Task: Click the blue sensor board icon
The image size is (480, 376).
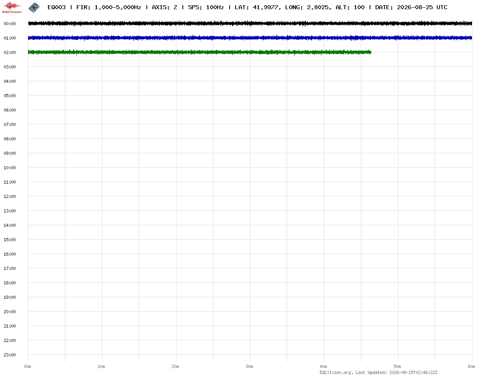Action: pos(34,7)
